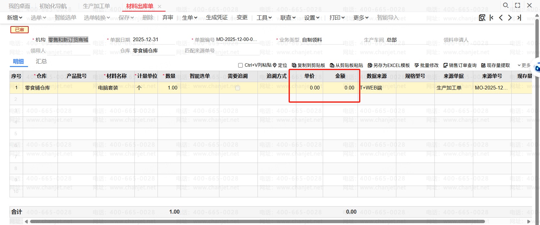Click the 来源单据 cell 生产加工单

[x=454, y=88]
